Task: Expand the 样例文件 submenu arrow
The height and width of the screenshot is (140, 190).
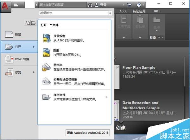Action: tap(106, 97)
